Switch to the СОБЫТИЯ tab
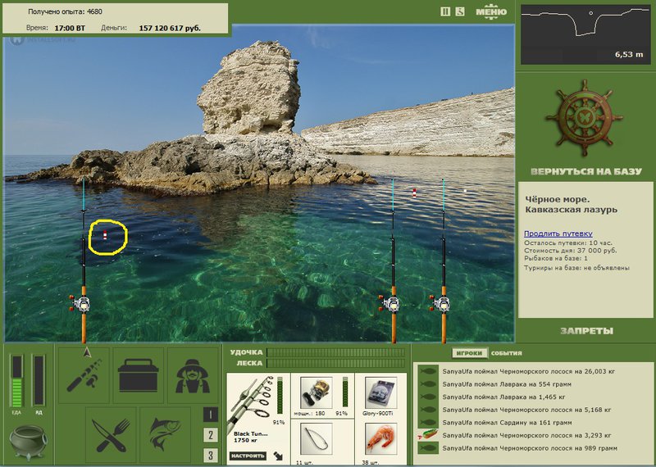 pos(506,353)
